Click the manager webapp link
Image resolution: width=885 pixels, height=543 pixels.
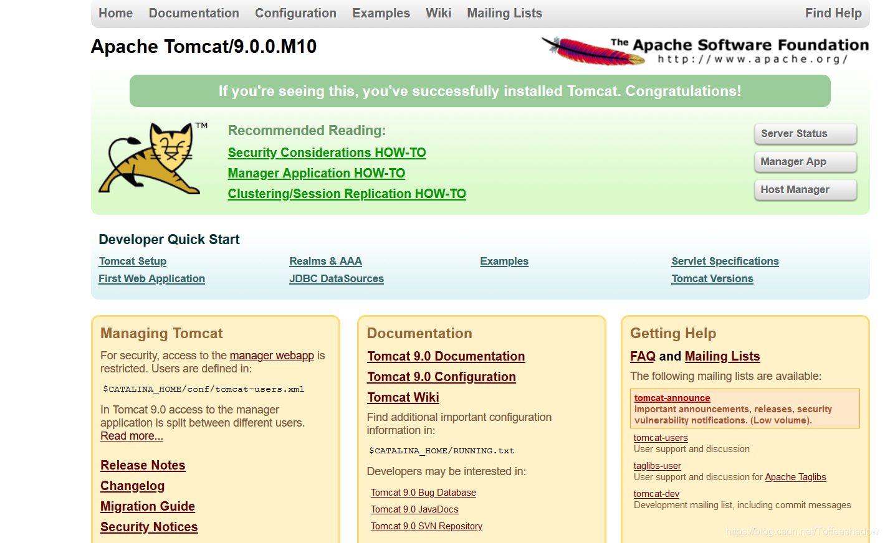[272, 356]
